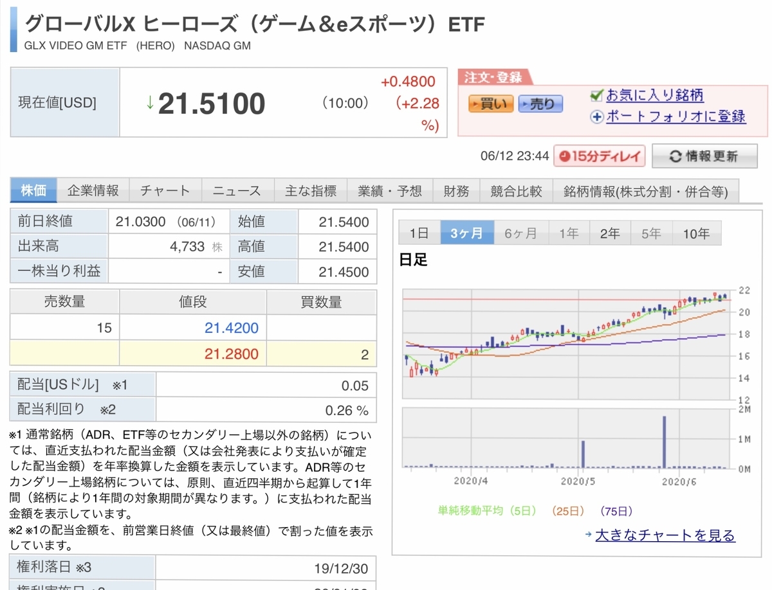Image resolution: width=772 pixels, height=590 pixels.
Task: Select the 財務 tab
Action: click(456, 191)
